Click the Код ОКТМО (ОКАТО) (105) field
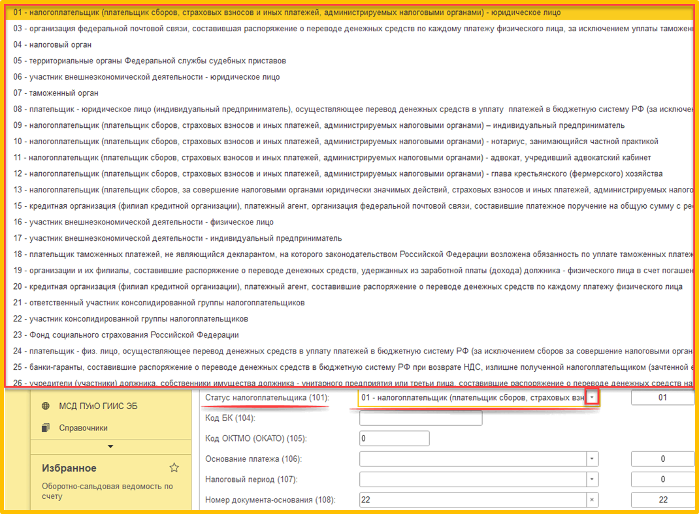 coord(394,438)
